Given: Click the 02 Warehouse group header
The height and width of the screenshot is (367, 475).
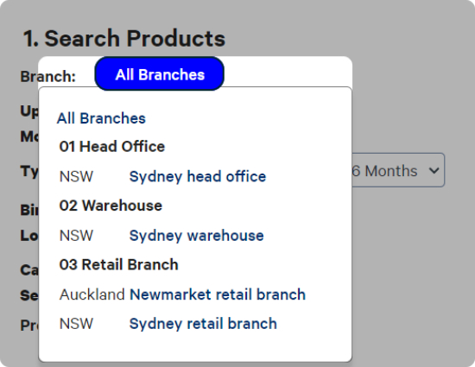Looking at the screenshot, I should [111, 206].
